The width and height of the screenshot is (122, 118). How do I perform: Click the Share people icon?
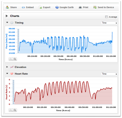(7, 7)
